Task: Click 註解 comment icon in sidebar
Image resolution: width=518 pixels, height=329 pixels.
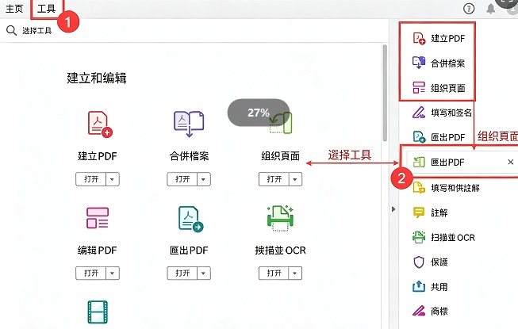Action: point(419,212)
